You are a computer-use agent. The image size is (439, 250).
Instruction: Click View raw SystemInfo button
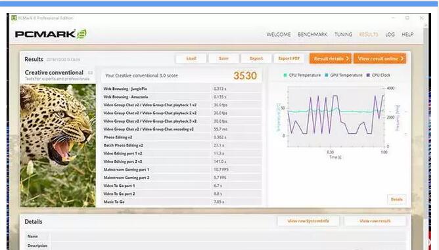(x=308, y=221)
